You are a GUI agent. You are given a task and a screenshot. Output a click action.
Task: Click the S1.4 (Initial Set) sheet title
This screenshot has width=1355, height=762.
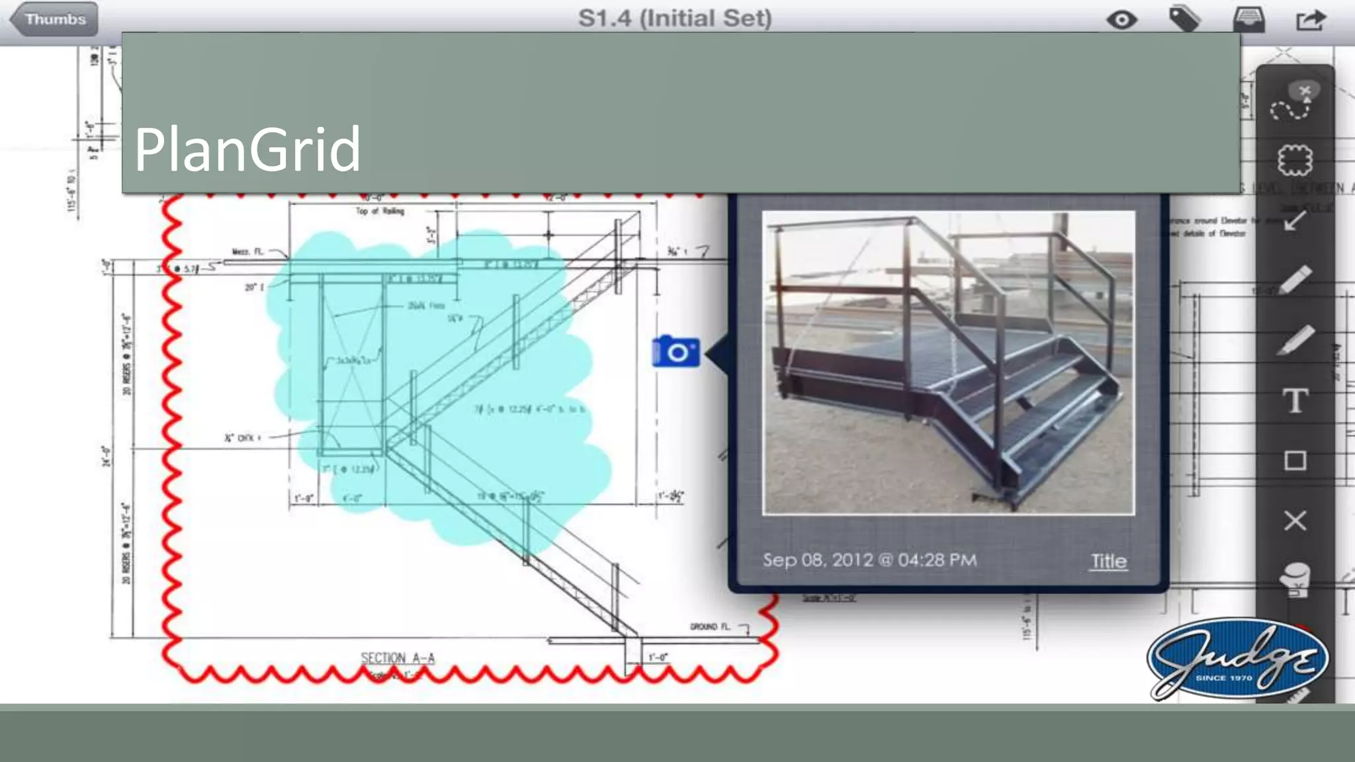(675, 19)
